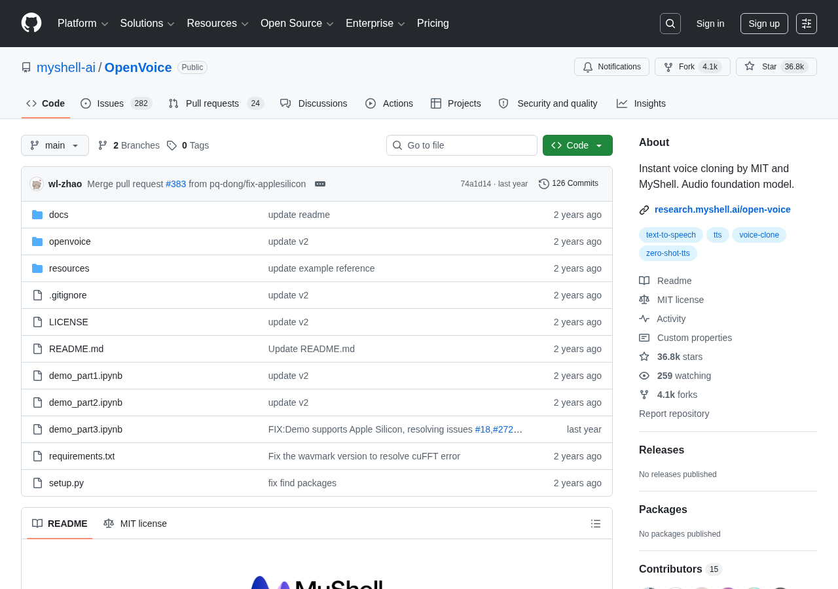Open the Projects tab

point(456,103)
